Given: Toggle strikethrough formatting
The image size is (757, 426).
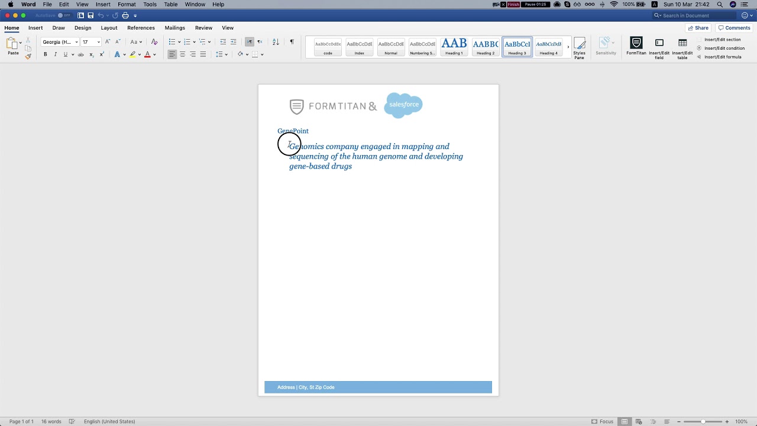Looking at the screenshot, I should pyautogui.click(x=81, y=54).
